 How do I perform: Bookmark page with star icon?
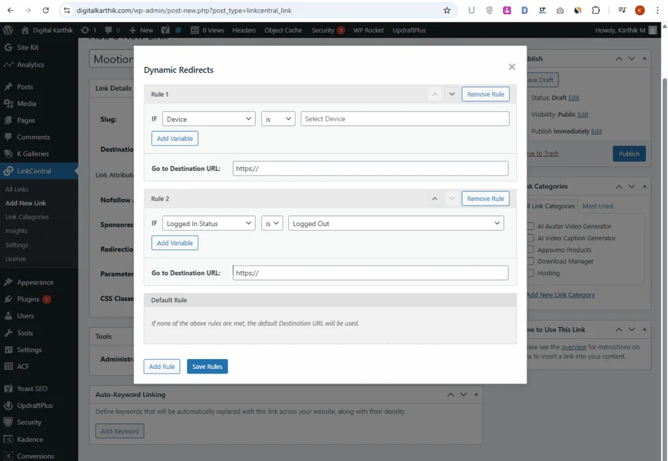pos(447,10)
